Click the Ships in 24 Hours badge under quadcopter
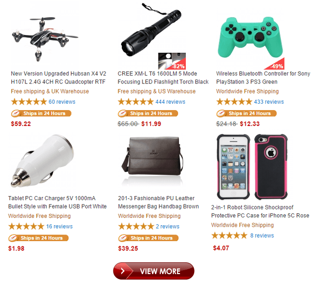 pyautogui.click(x=41, y=114)
